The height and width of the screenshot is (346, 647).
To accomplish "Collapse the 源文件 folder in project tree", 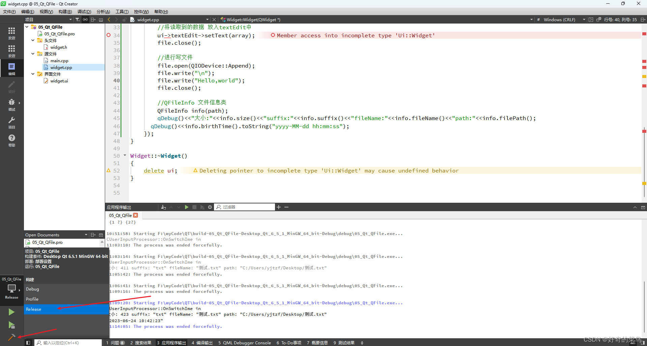I will coord(33,53).
